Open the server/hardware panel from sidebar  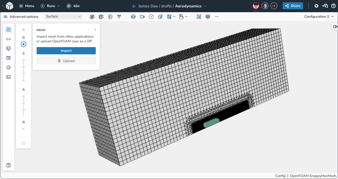(x=8, y=48)
